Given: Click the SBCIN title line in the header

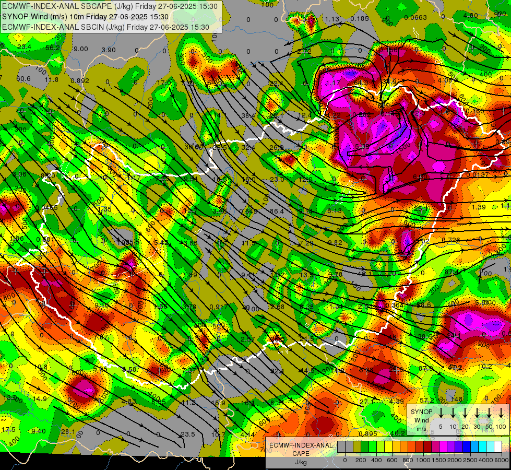Looking at the screenshot, I should [105, 27].
